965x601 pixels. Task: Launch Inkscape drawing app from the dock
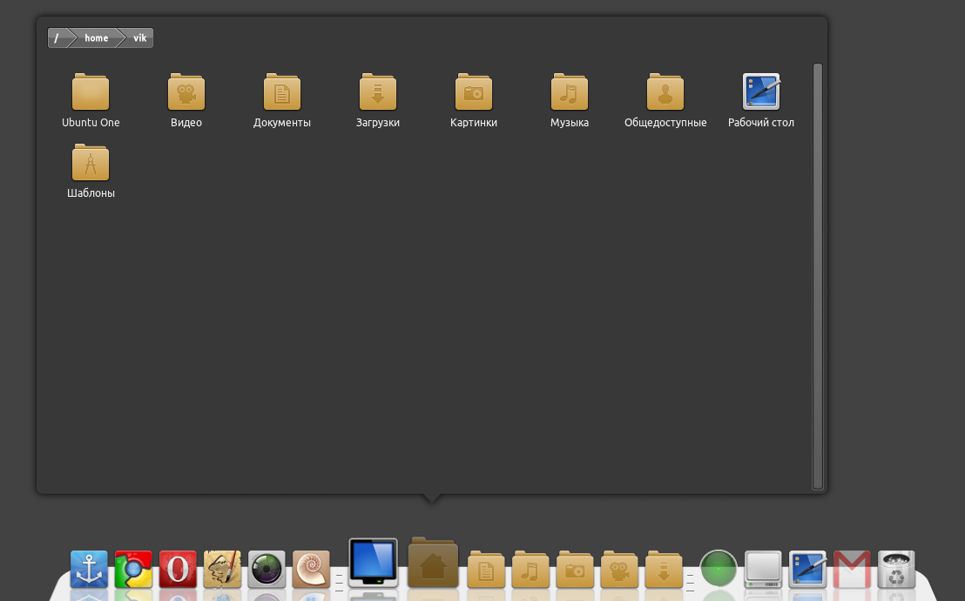222,569
